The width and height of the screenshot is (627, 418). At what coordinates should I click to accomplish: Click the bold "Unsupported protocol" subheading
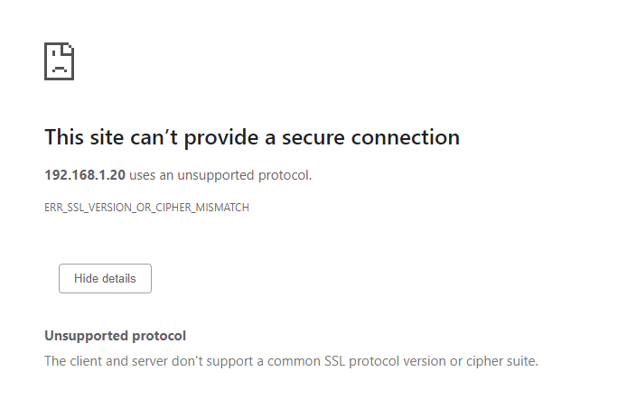point(115,336)
